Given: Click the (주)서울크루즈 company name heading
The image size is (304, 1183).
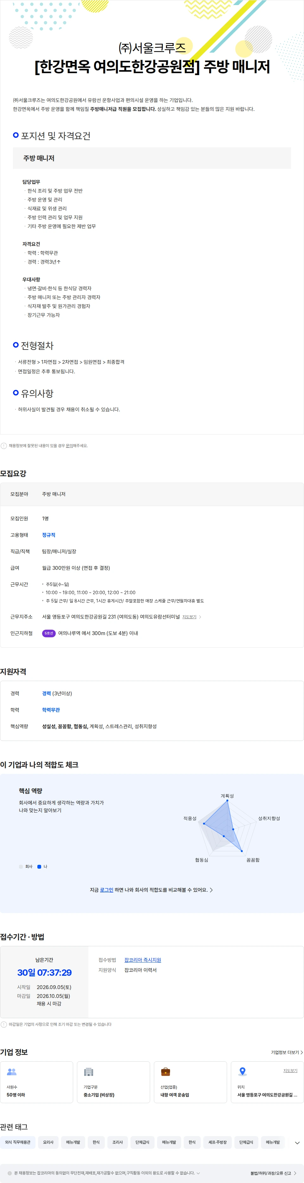Looking at the screenshot, I should 152,48.
